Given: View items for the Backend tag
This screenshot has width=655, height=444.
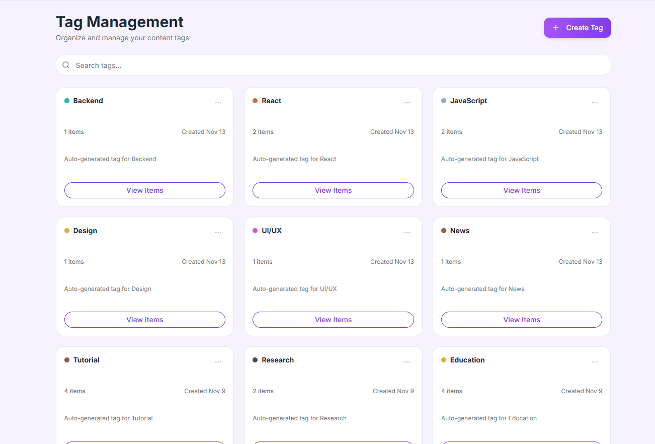Looking at the screenshot, I should [145, 190].
